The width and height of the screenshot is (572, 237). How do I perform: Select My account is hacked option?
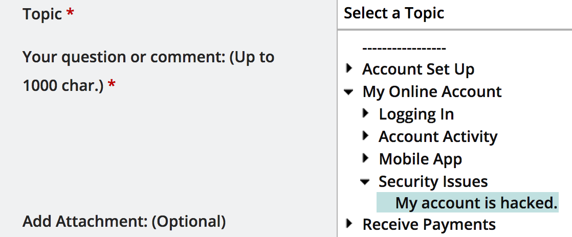(x=467, y=203)
